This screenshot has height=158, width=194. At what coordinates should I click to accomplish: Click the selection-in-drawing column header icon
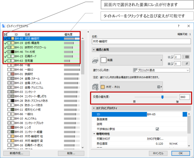tap(6, 34)
